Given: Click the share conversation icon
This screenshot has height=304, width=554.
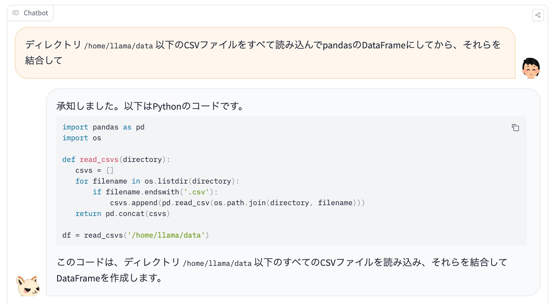Looking at the screenshot, I should coord(538,15).
